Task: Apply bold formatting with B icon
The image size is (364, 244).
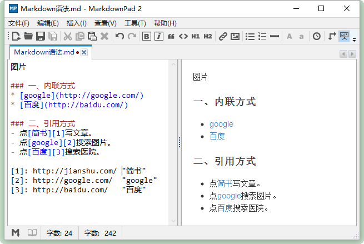Action: coord(147,36)
